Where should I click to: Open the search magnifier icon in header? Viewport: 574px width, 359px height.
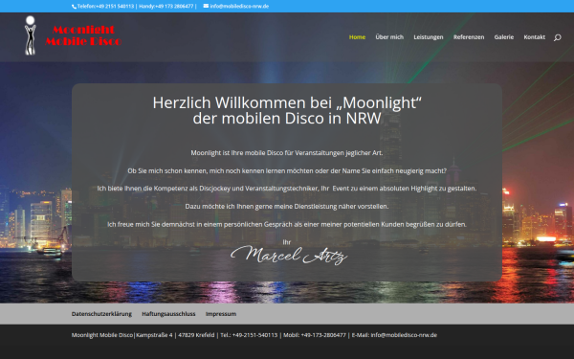click(557, 37)
